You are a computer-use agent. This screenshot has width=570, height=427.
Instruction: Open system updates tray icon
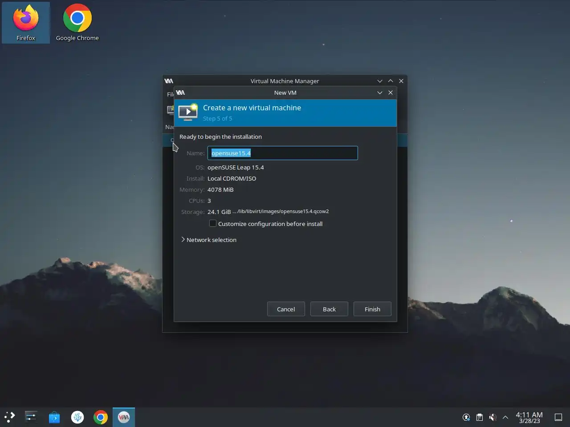click(466, 417)
